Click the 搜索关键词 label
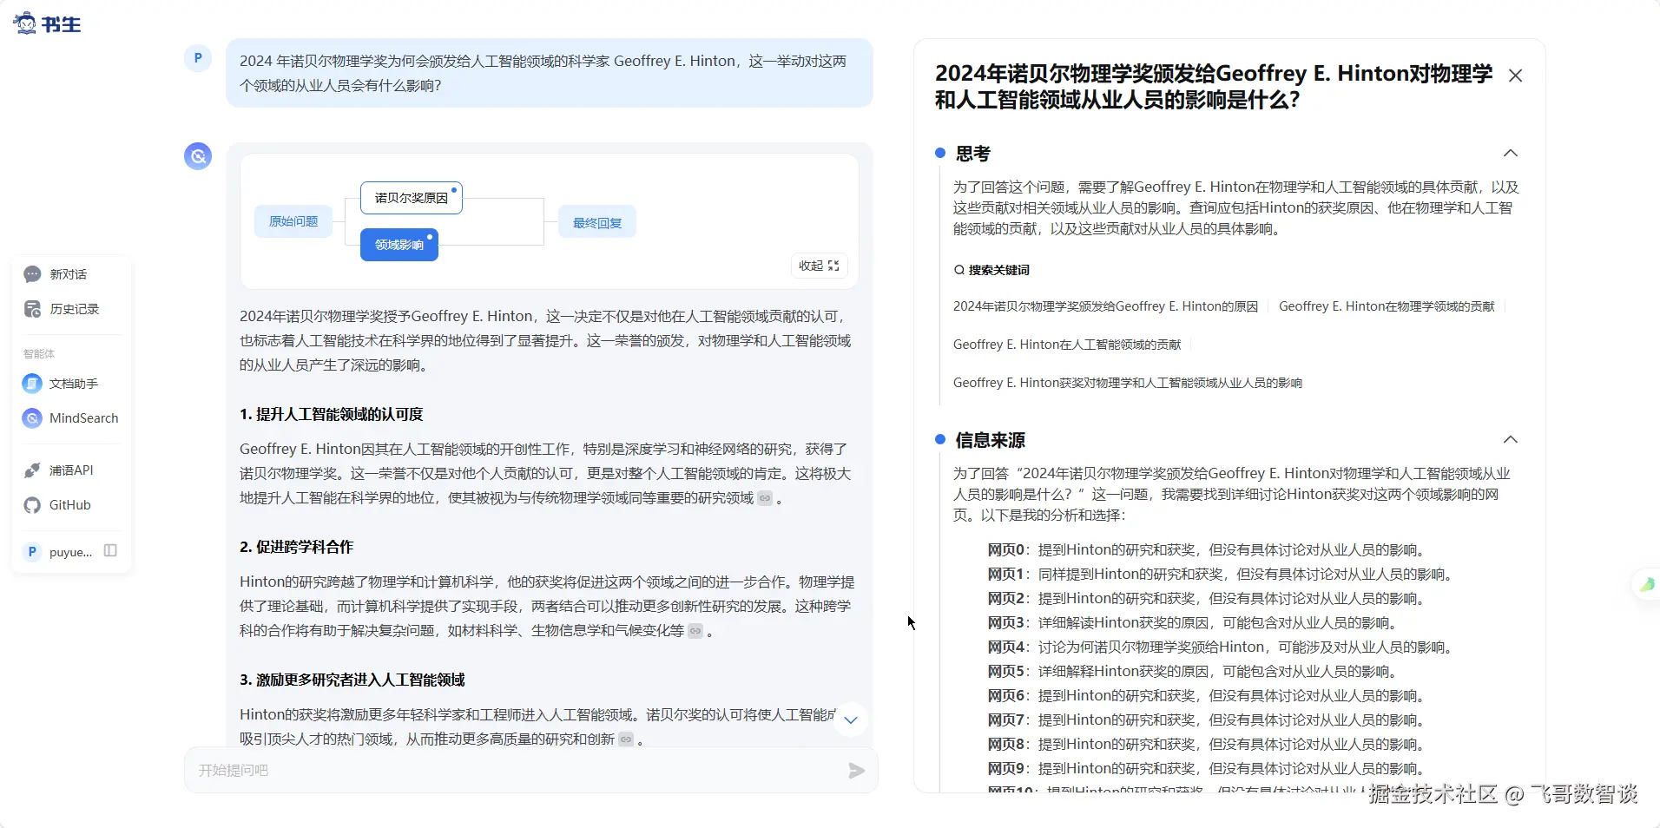The height and width of the screenshot is (828, 1660). click(x=991, y=270)
